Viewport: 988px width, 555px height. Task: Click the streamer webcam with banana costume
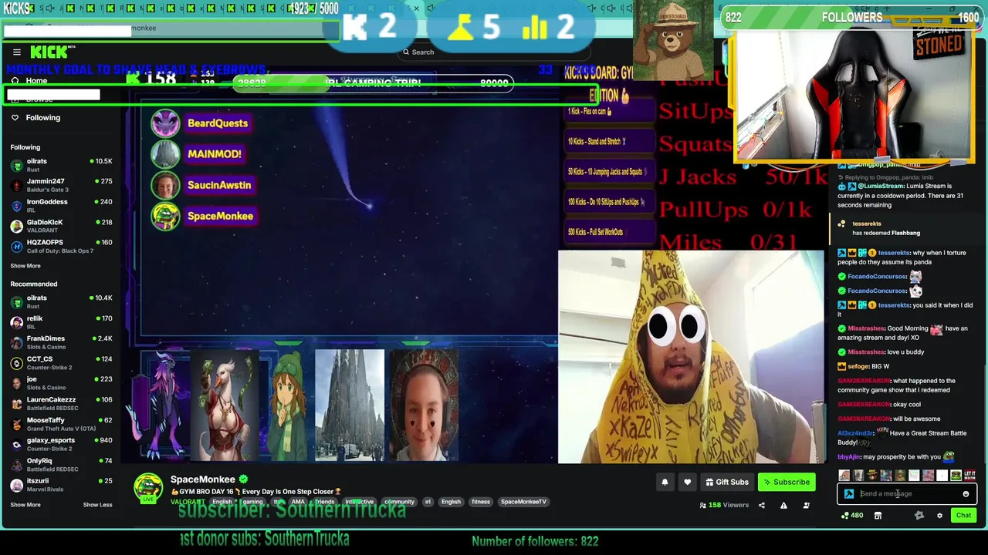[691, 357]
